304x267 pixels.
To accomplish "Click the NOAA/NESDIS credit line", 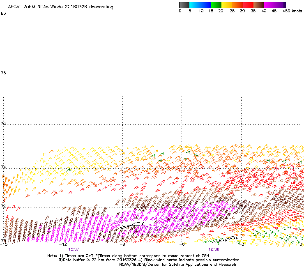I will point(177,265).
